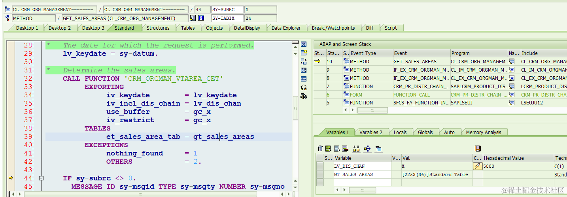The width and height of the screenshot is (567, 197).
Task: Click GT_SALES_AREAS variable name cell
Action: pyautogui.click(x=362, y=174)
